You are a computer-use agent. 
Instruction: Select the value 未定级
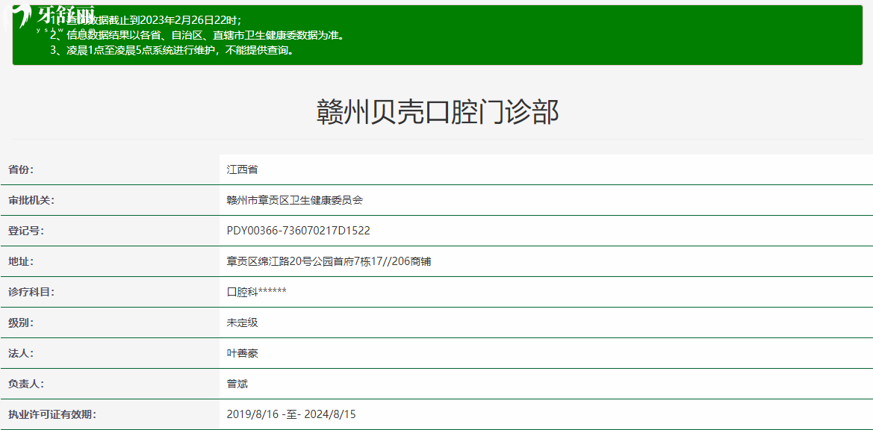coord(242,322)
